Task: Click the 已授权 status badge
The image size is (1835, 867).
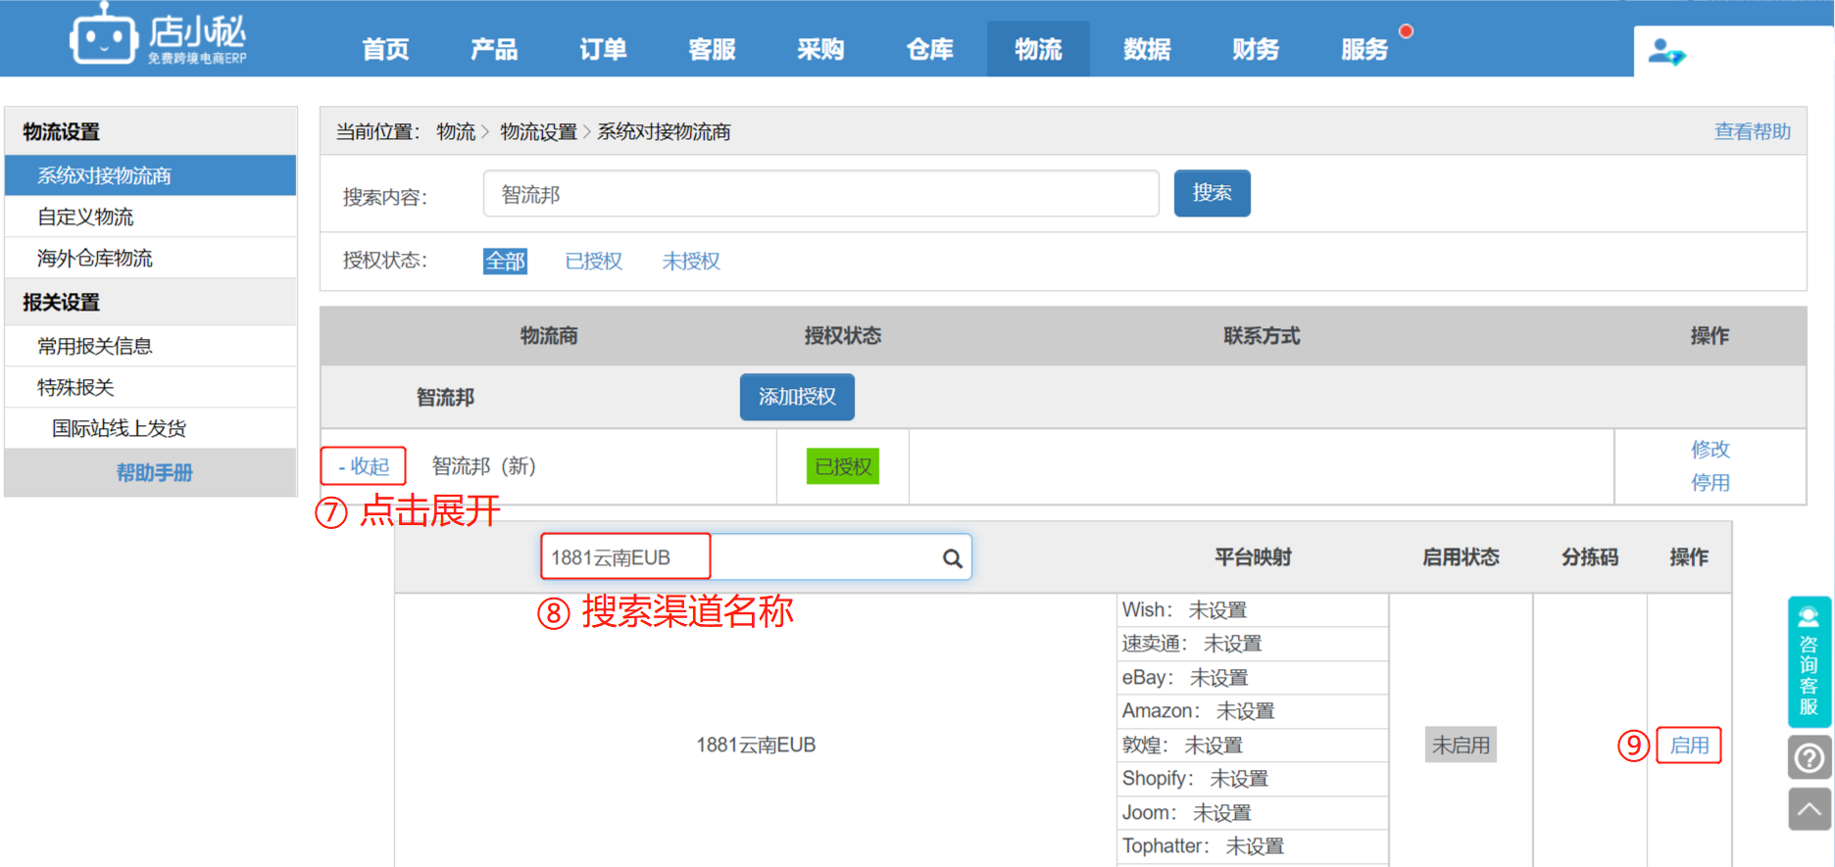Action: (x=843, y=466)
